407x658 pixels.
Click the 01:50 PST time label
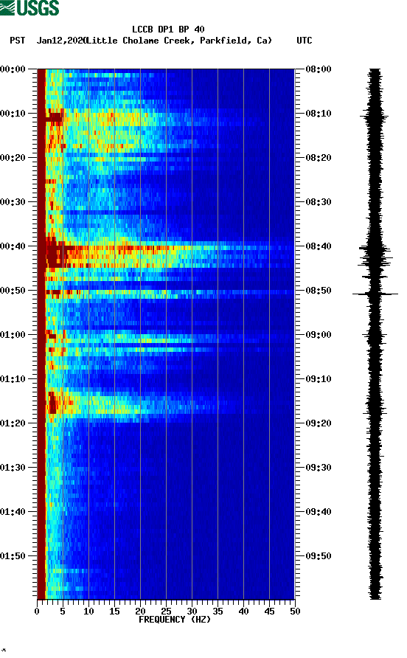click(13, 556)
